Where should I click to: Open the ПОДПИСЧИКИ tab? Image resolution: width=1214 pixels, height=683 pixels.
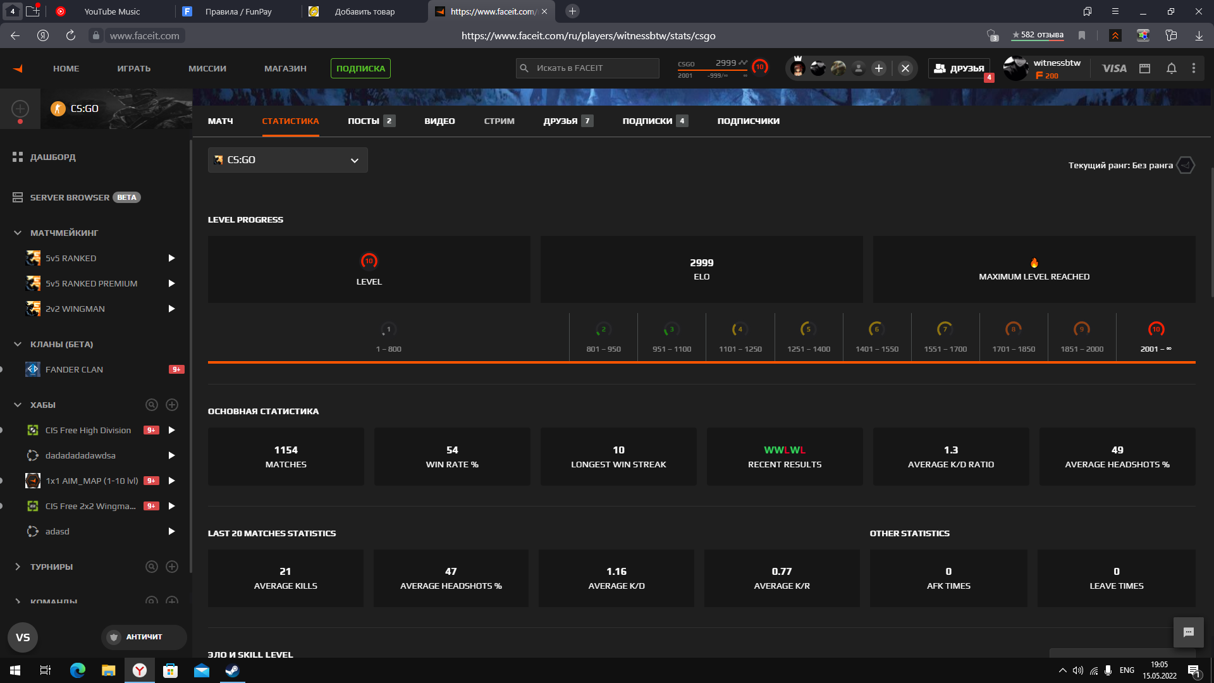[x=748, y=121]
